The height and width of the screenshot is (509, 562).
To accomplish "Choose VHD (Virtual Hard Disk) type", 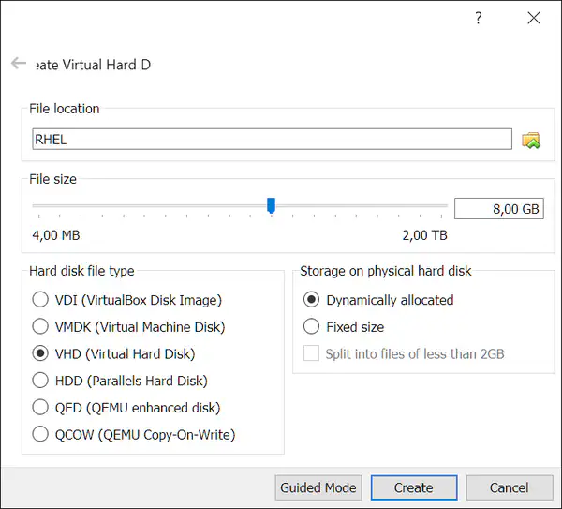I will coord(40,354).
